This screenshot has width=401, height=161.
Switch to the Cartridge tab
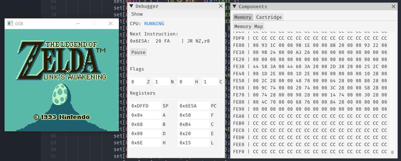tap(269, 17)
